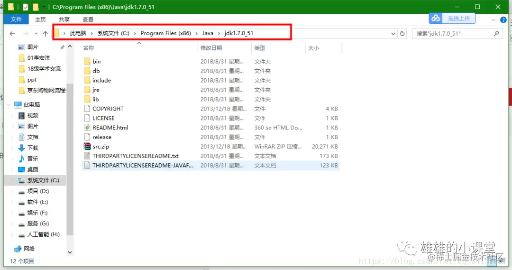Screen dimensions: 512x270
Task: Click the jdk1.7.0_51 breadcrumb segment
Action: pyautogui.click(x=238, y=33)
